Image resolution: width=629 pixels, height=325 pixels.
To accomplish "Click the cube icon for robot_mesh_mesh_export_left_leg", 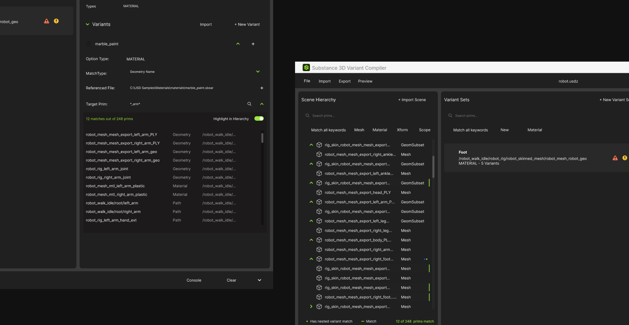I will (319, 221).
